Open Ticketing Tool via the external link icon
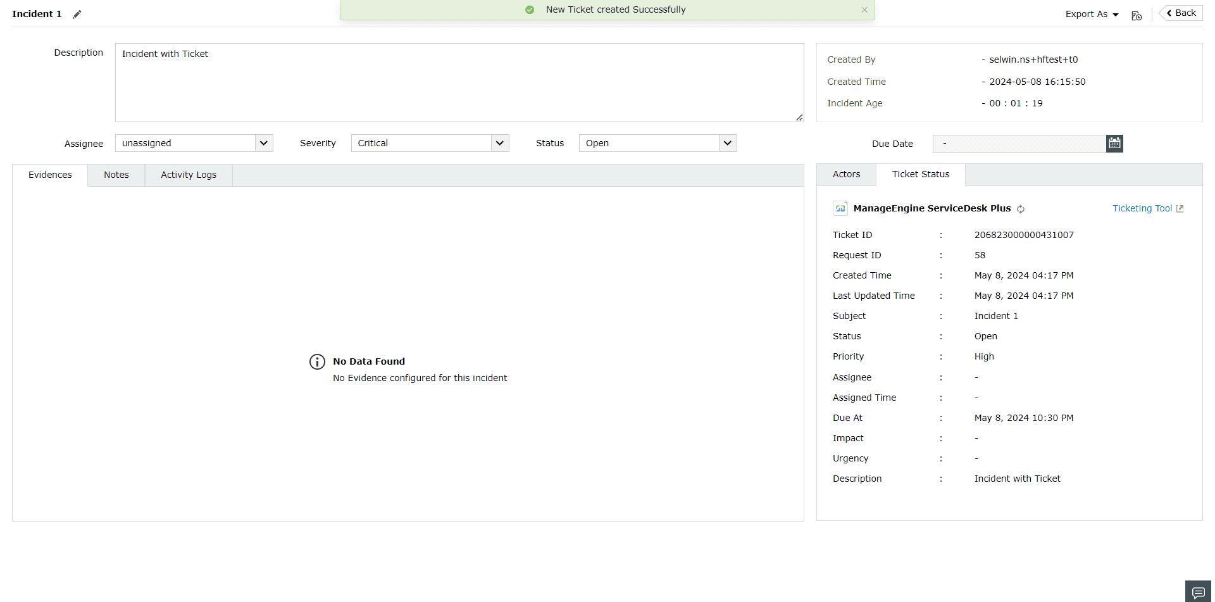This screenshot has height=602, width=1215. click(1181, 208)
